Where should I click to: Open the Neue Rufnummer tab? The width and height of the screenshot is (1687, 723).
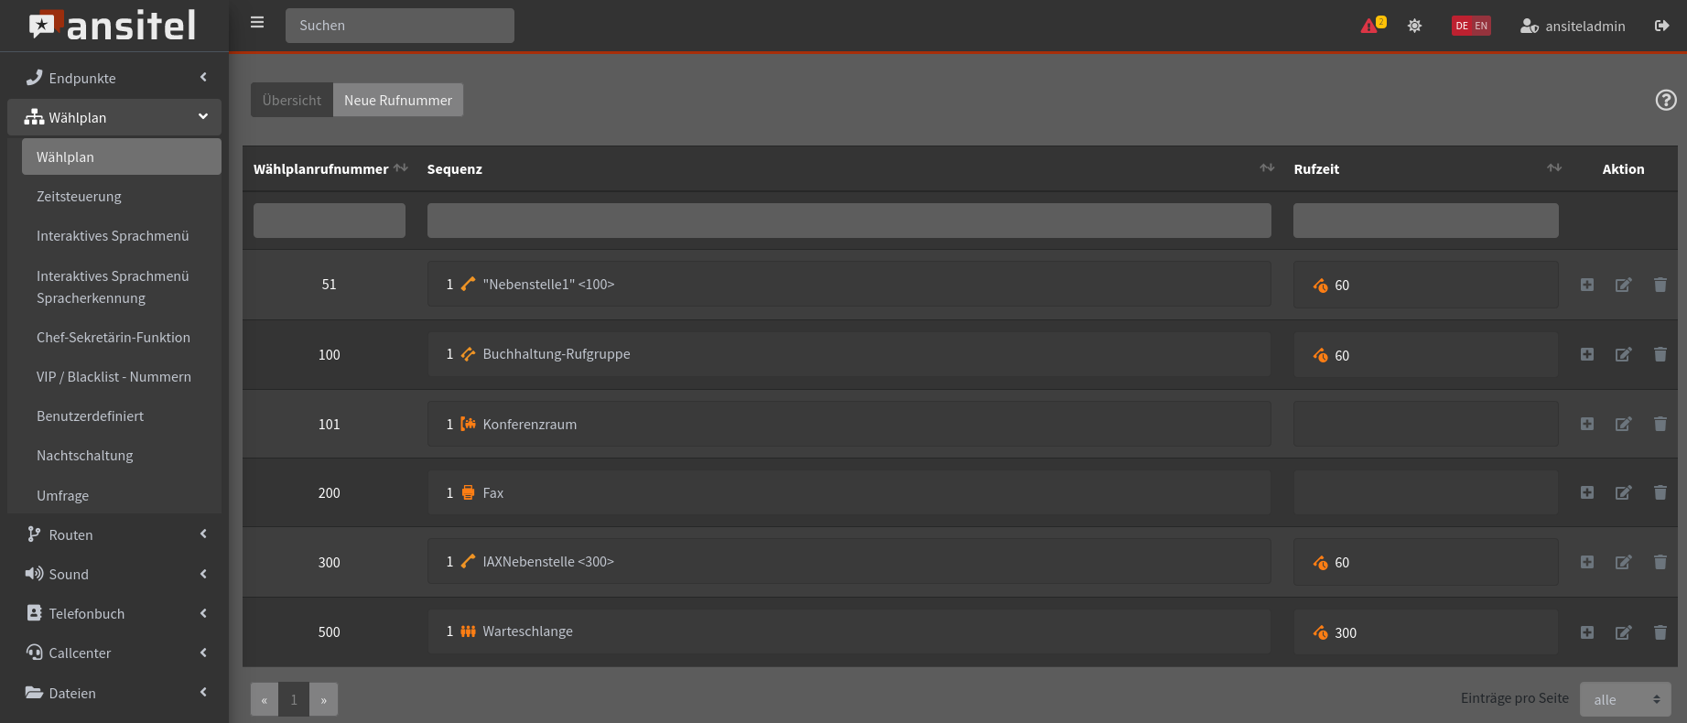tap(398, 100)
